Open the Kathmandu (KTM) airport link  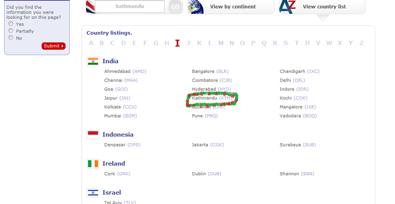212,98
